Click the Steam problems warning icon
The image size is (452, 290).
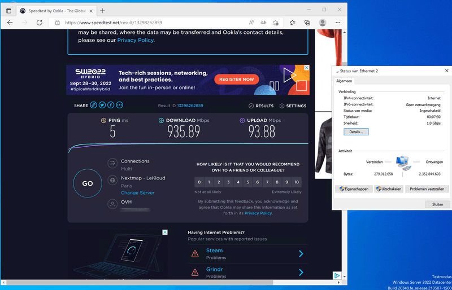tap(195, 254)
